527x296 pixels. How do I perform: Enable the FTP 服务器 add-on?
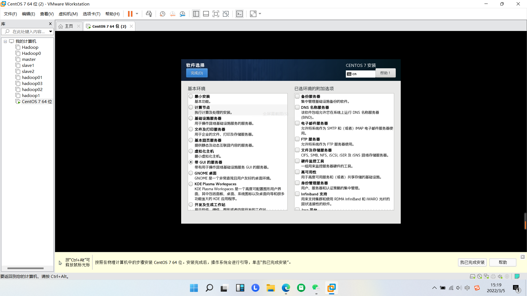297,139
